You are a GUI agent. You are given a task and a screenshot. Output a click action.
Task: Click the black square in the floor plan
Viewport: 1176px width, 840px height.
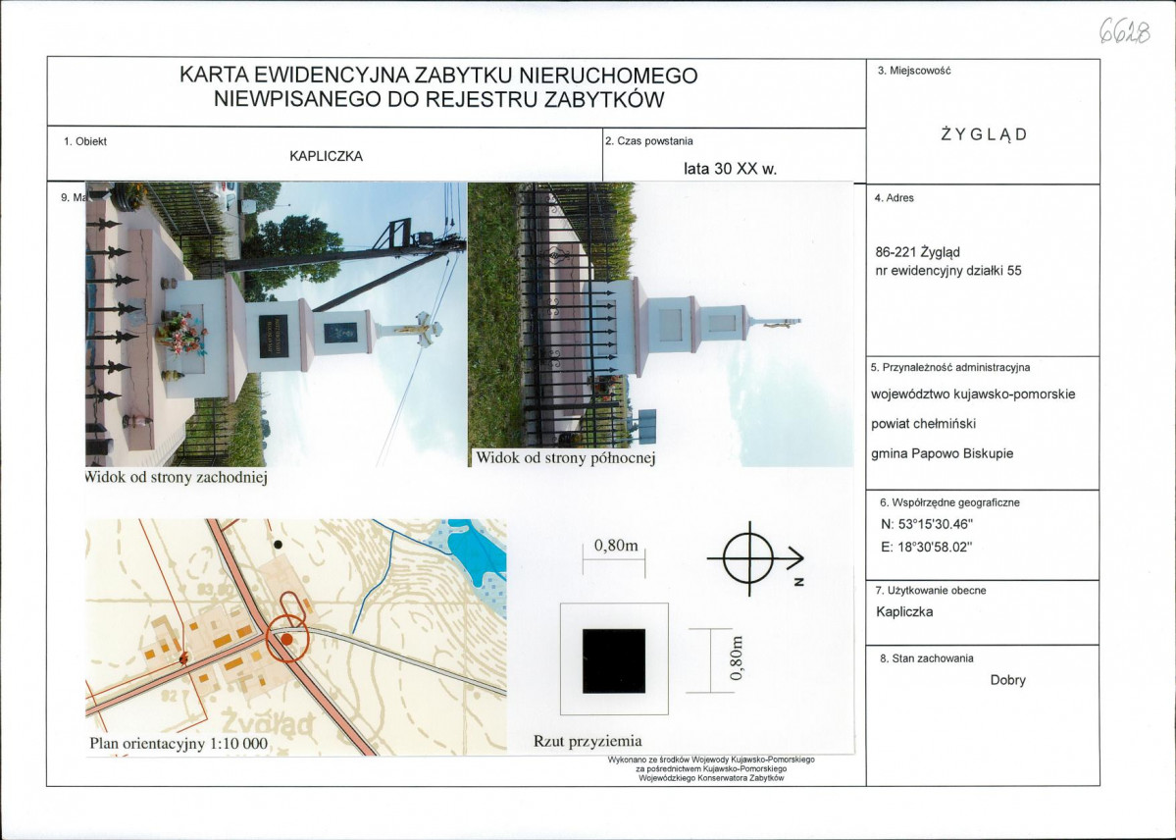613,660
